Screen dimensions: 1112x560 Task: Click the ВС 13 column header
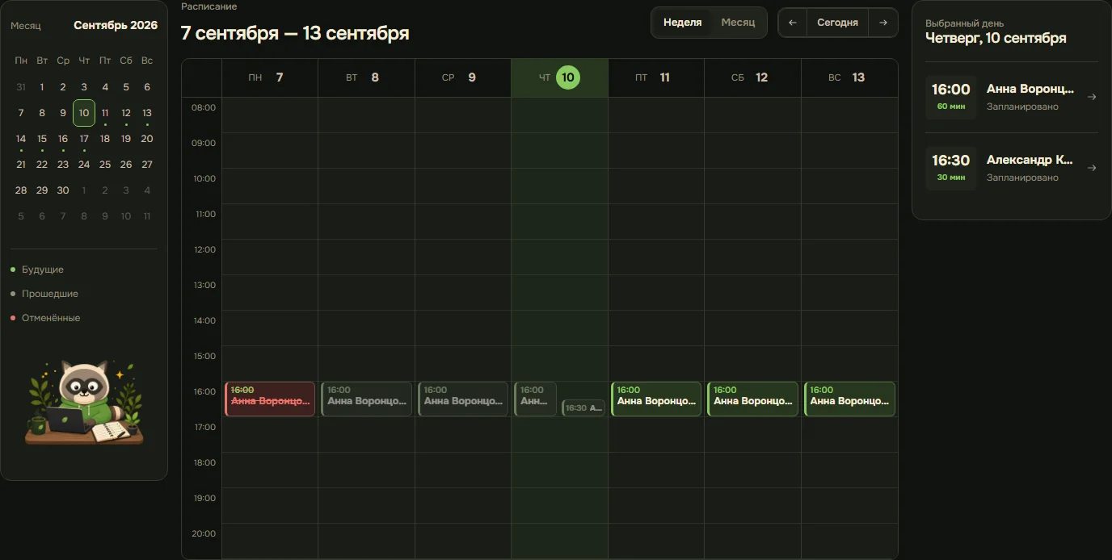(849, 77)
